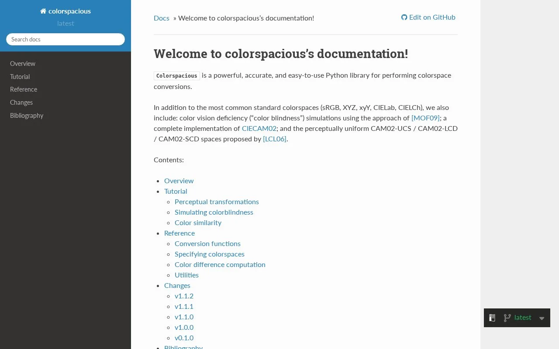Screen dimensions: 559x349
Task: Open Changes in the contents list
Action: pos(177,285)
